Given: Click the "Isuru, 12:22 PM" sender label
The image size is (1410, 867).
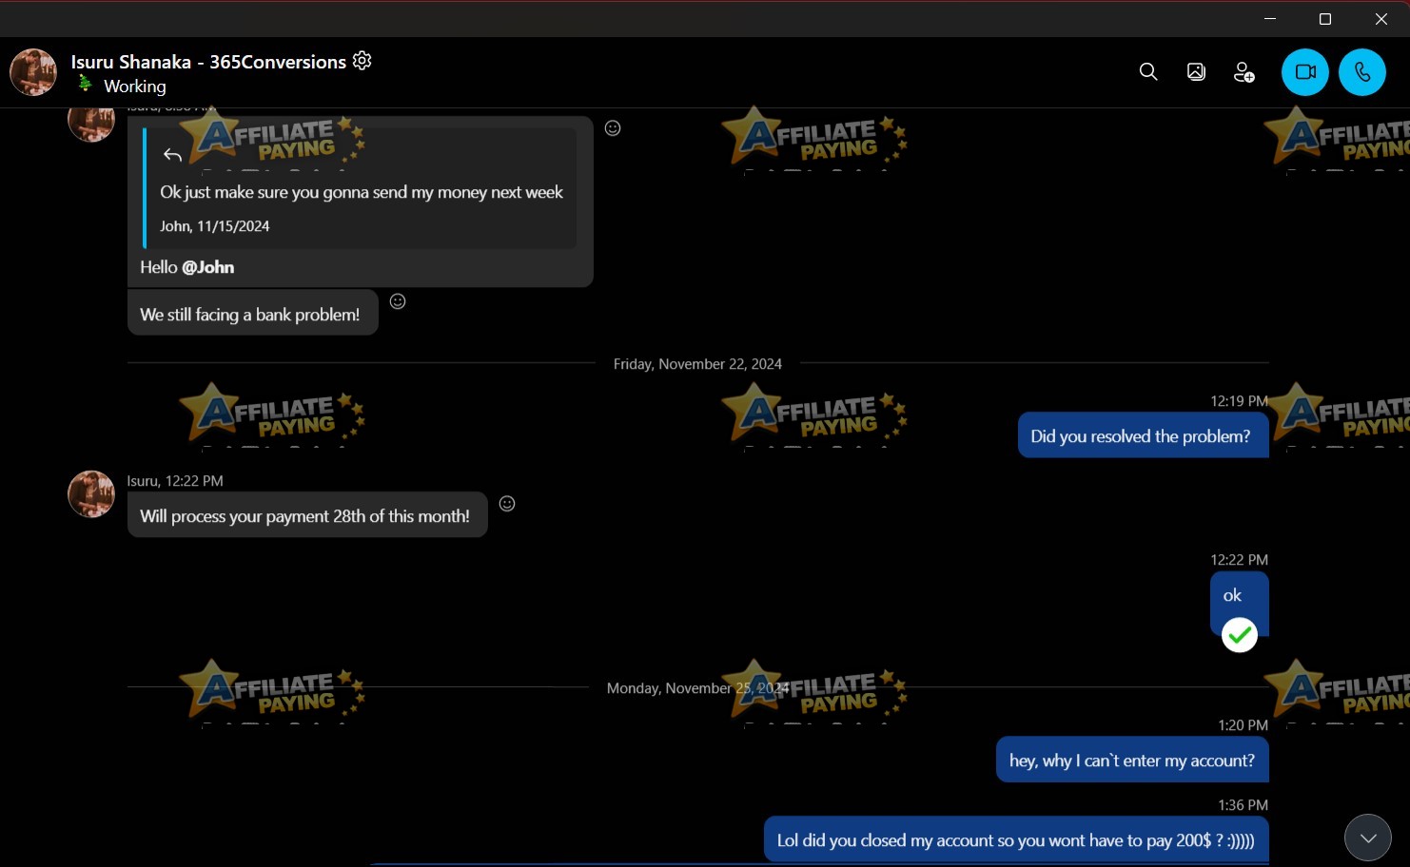Looking at the screenshot, I should [175, 481].
